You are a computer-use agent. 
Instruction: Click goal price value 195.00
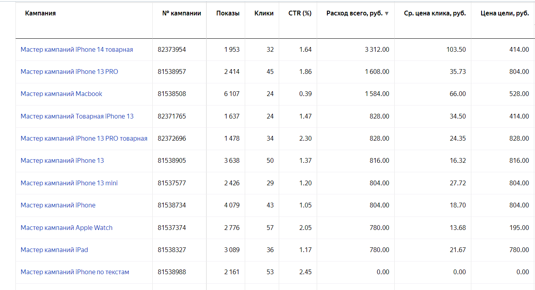(x=520, y=228)
